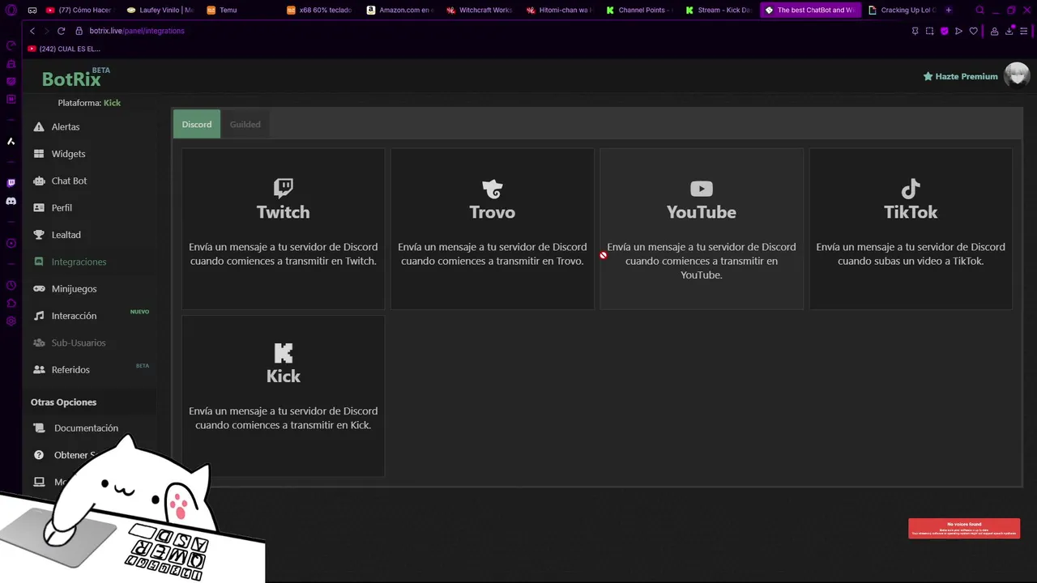Viewport: 1037px width, 583px height.
Task: Switch to the Amazon.com browser tab
Action: tap(400, 11)
